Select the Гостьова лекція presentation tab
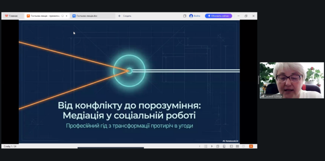Viewport: 325px width, 161px height. click(x=44, y=16)
